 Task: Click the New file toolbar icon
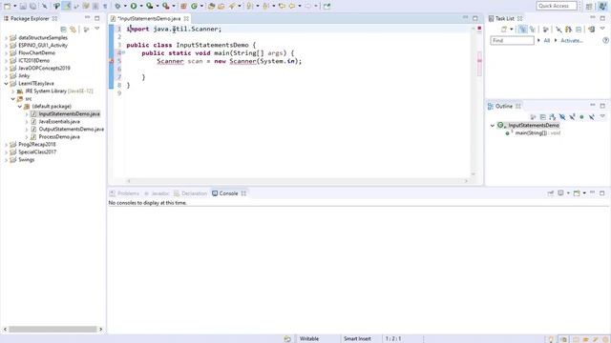[7, 7]
